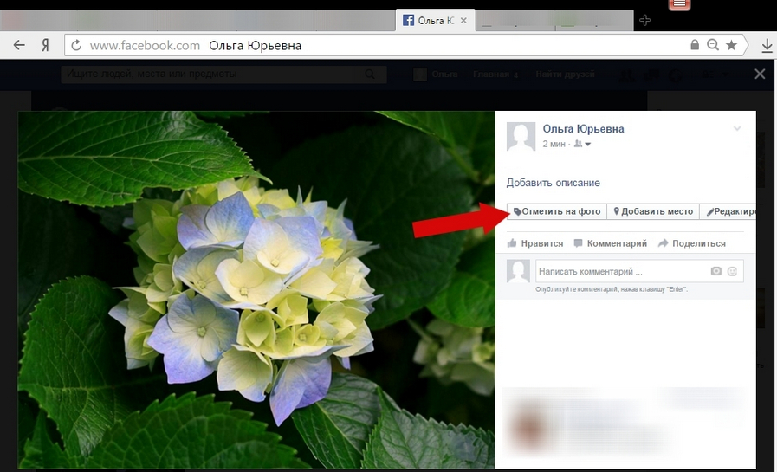Click the dimmed Facebook search field

point(223,74)
